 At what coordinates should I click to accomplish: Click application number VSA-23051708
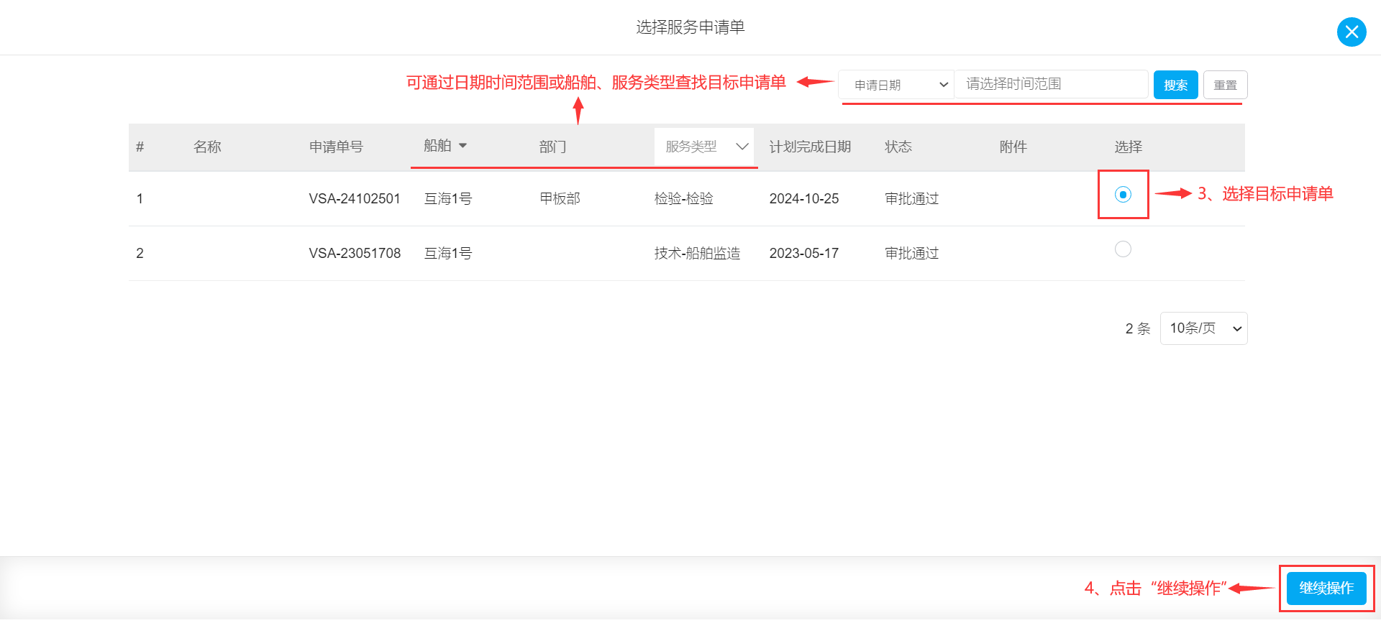coord(355,253)
